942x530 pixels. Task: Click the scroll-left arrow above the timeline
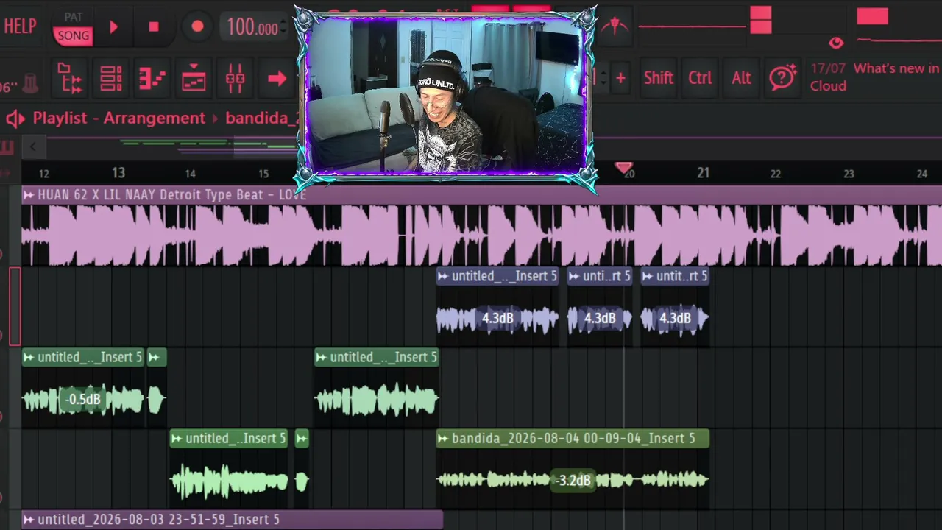coord(32,146)
